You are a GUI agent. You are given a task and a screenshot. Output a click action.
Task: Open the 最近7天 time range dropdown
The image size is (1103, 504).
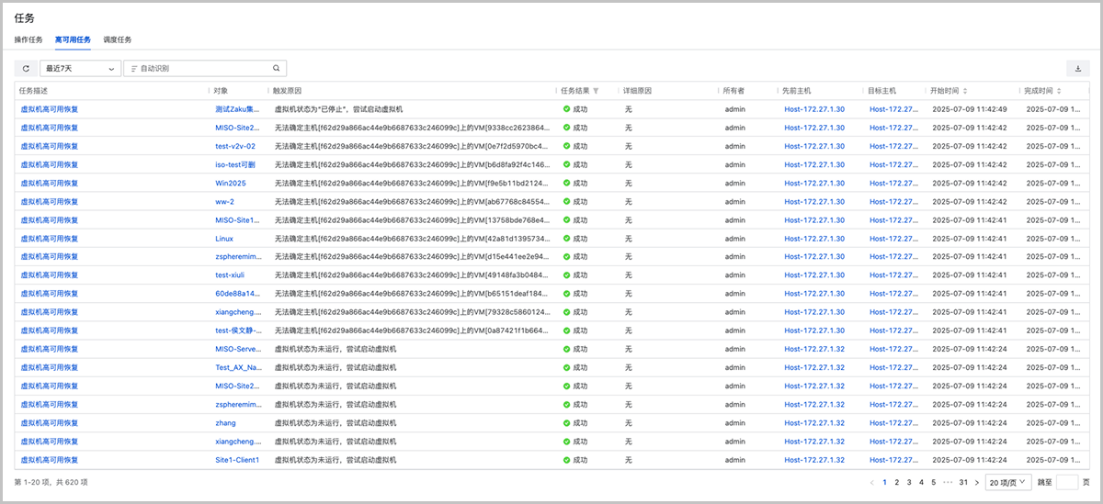point(81,69)
